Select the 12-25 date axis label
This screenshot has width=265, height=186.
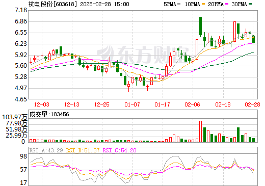[102, 104]
